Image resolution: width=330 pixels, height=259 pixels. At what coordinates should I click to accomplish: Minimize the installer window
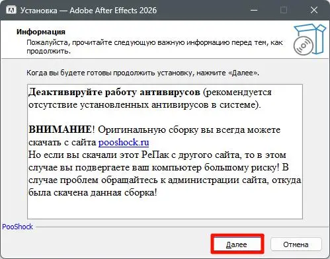[x=254, y=10]
